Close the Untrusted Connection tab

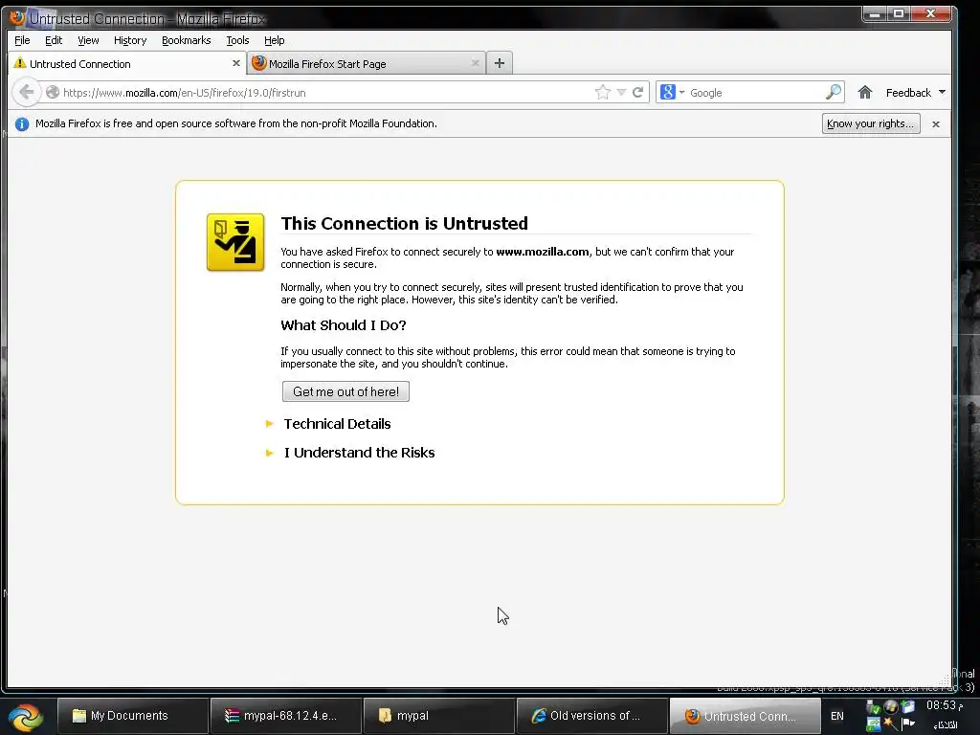[x=235, y=63]
